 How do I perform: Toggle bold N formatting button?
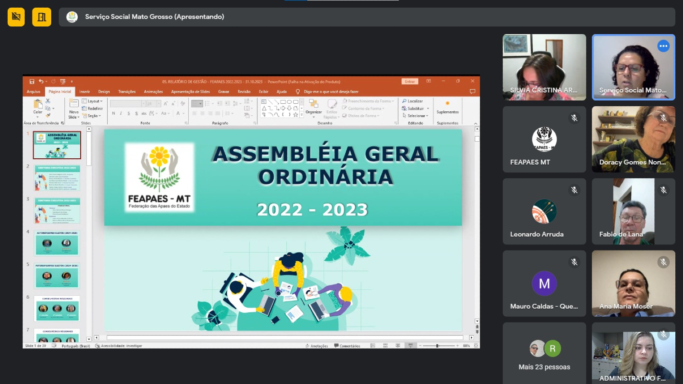[x=114, y=113]
